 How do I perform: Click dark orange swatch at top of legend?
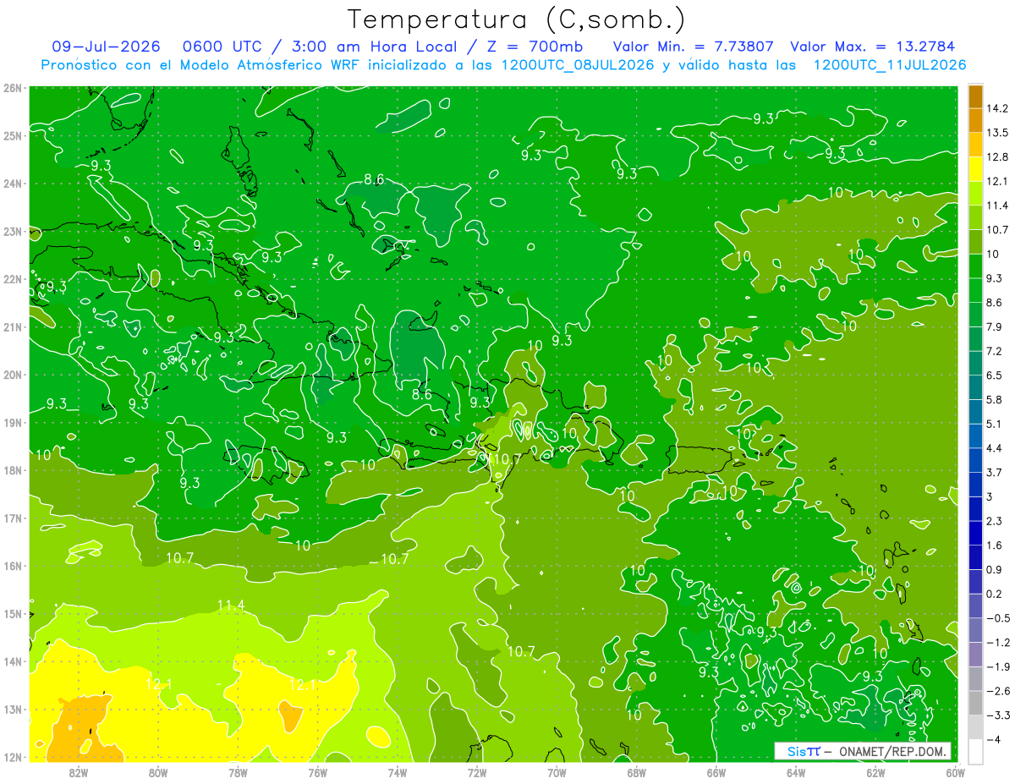(975, 96)
